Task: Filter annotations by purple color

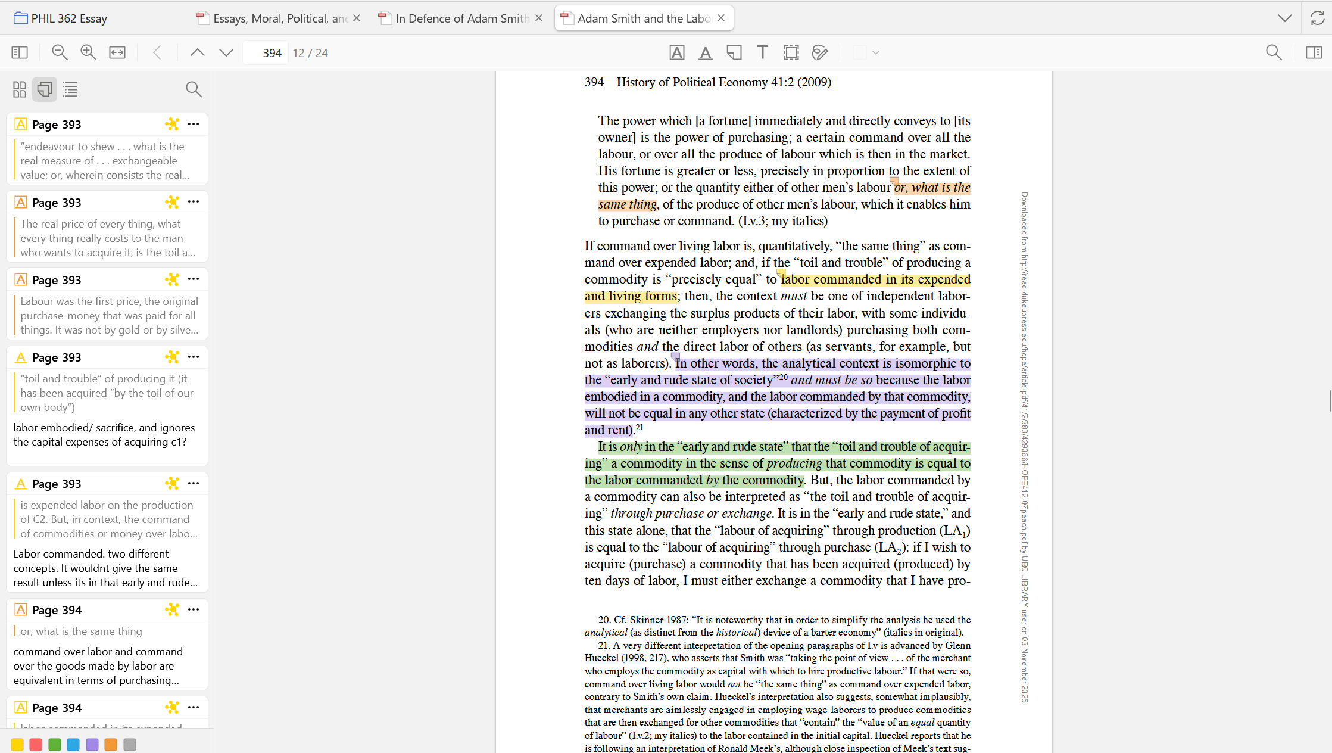Action: 92,744
